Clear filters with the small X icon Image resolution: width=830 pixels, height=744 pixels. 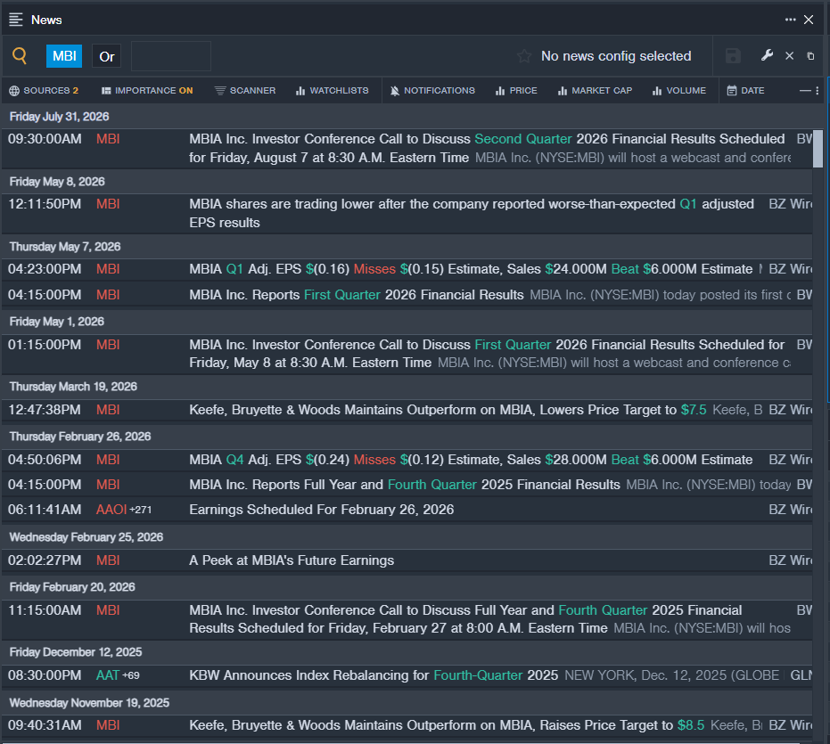789,55
